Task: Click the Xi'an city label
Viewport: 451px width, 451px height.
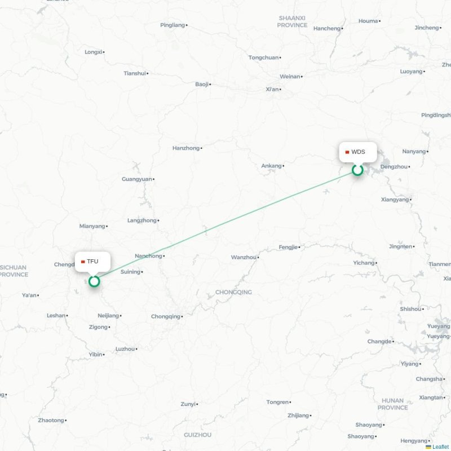Action: click(x=273, y=90)
